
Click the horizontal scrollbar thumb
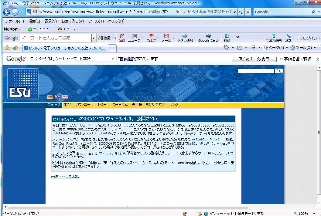point(128,207)
